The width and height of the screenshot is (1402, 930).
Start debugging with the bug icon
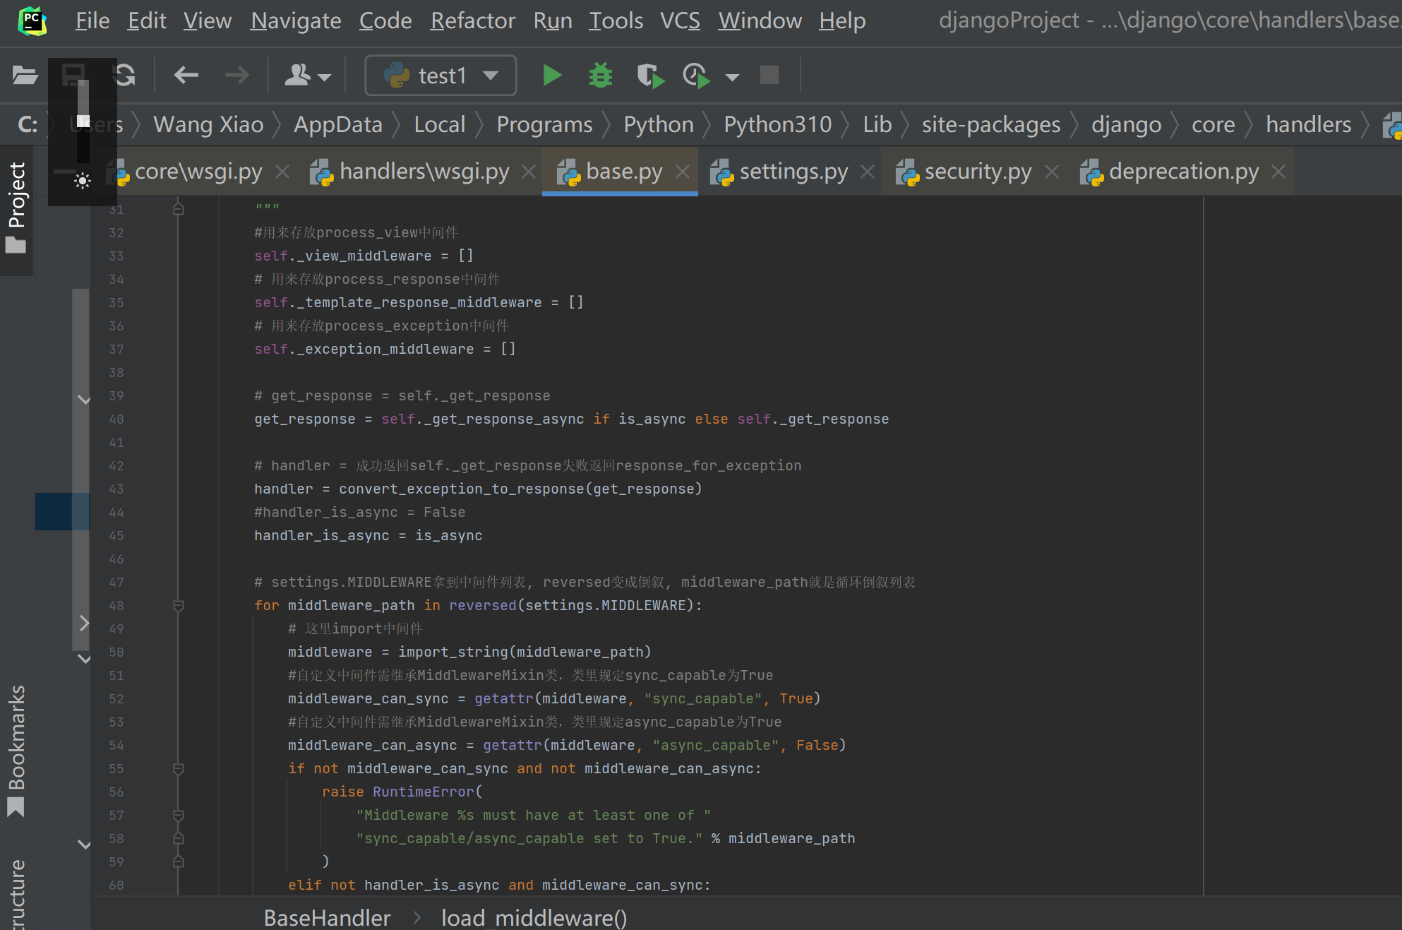pyautogui.click(x=601, y=76)
